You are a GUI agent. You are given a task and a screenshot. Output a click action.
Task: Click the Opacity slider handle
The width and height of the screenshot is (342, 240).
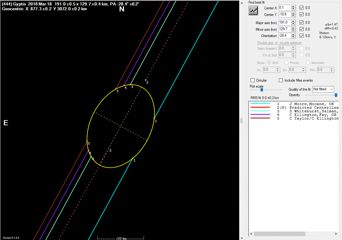[x=336, y=95]
